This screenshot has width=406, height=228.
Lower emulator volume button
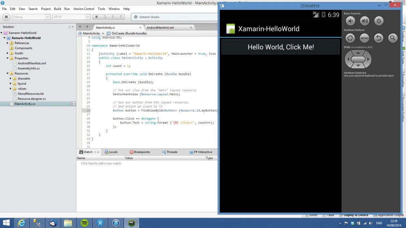[x=350, y=21]
